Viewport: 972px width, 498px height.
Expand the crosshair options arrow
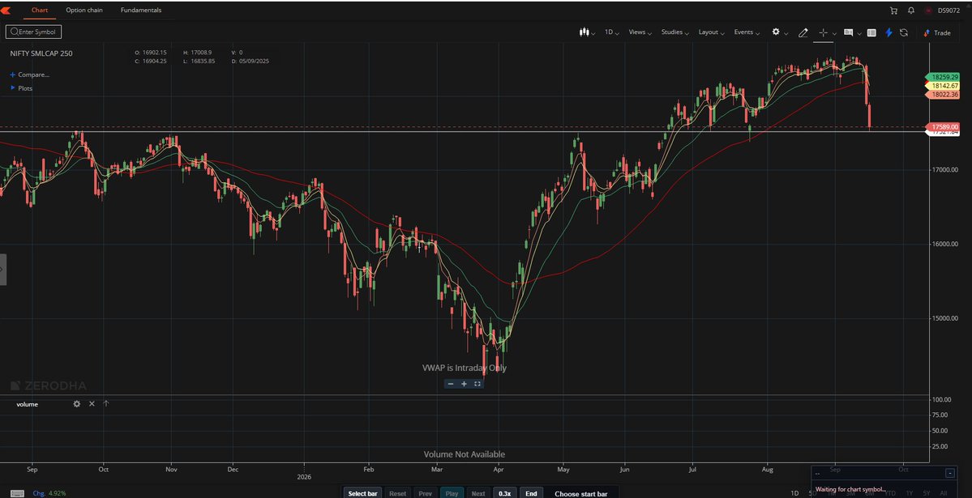tap(834, 33)
